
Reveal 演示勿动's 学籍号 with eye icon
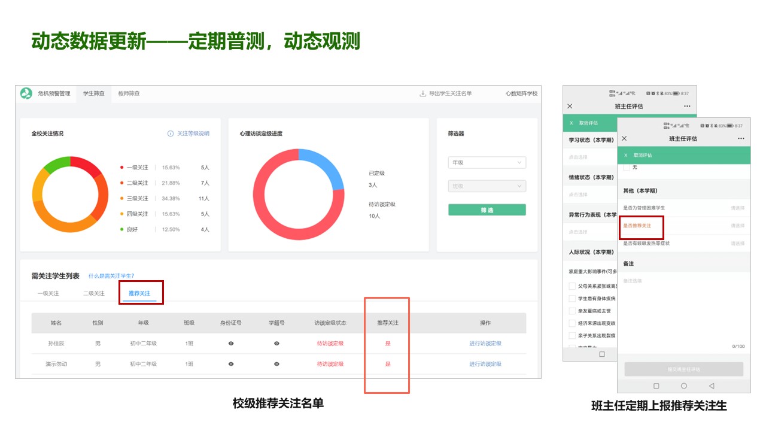(276, 364)
